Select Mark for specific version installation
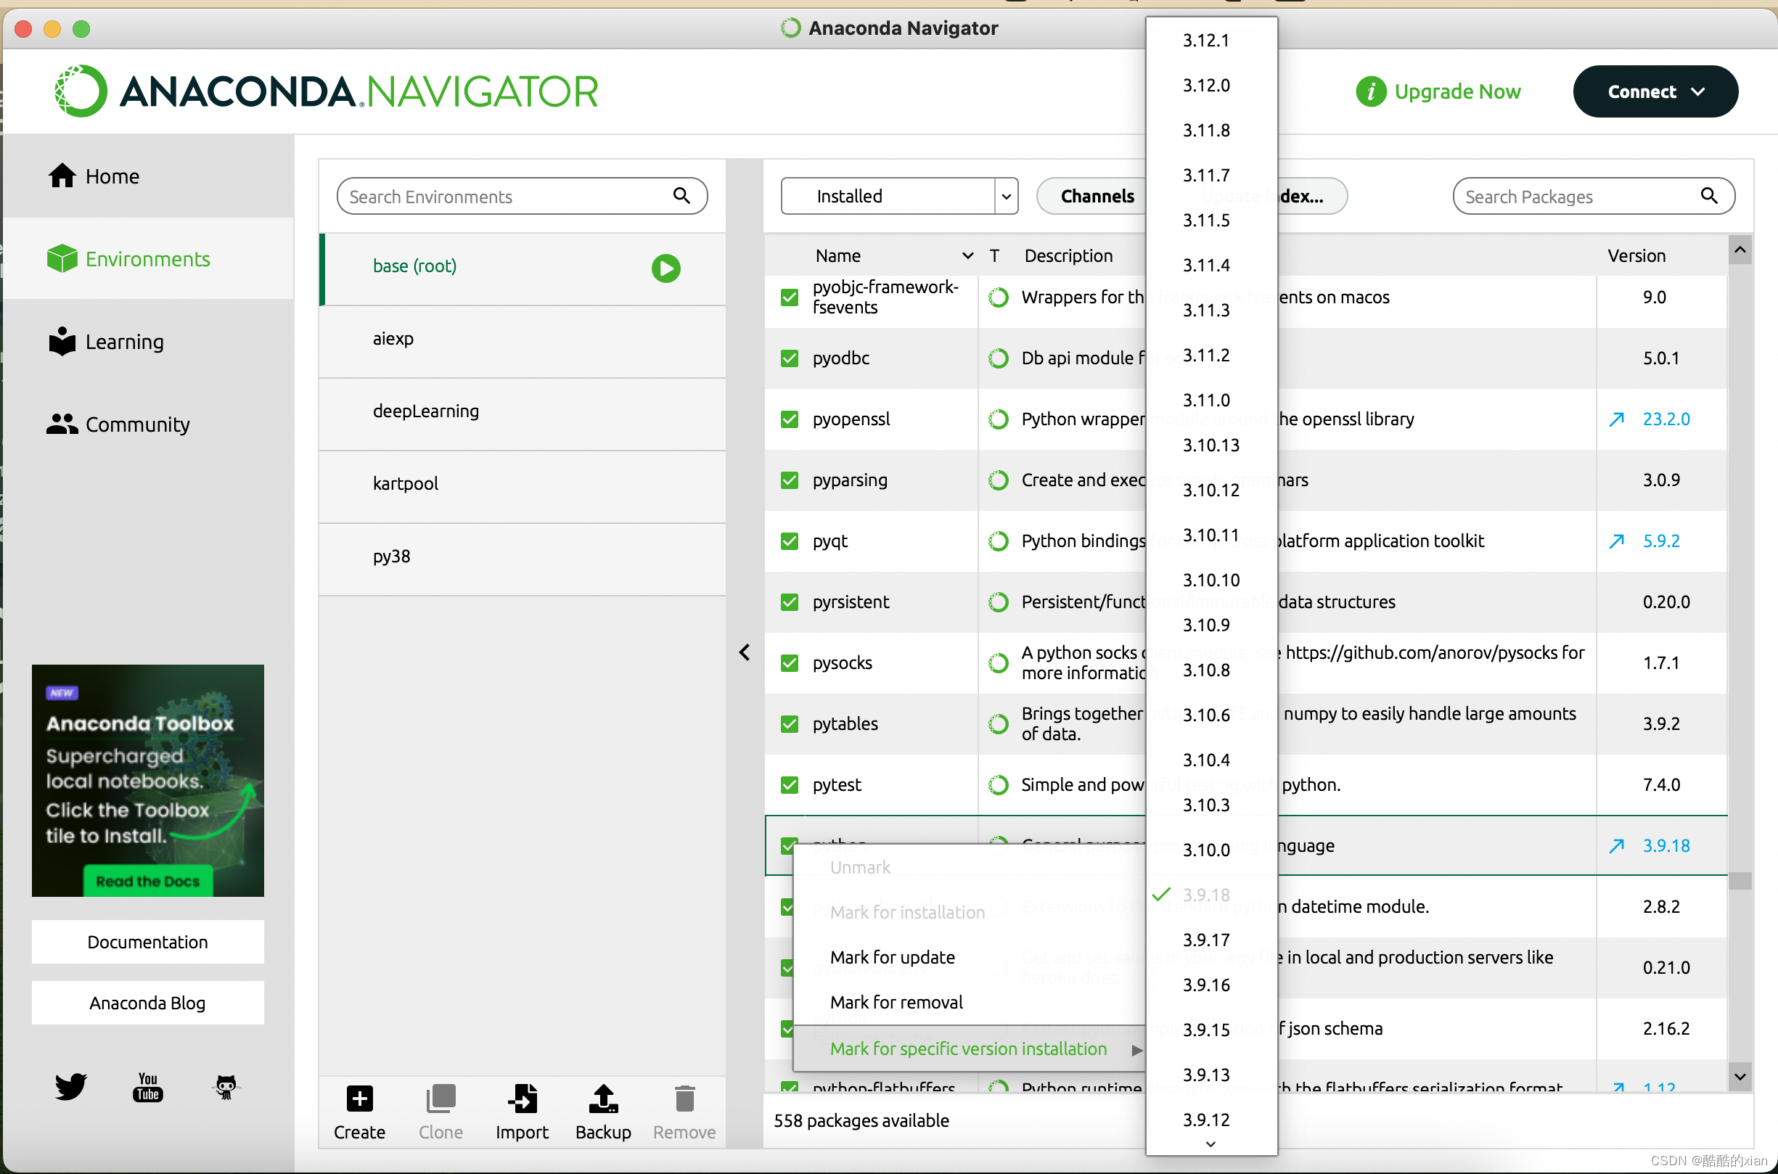 click(968, 1048)
